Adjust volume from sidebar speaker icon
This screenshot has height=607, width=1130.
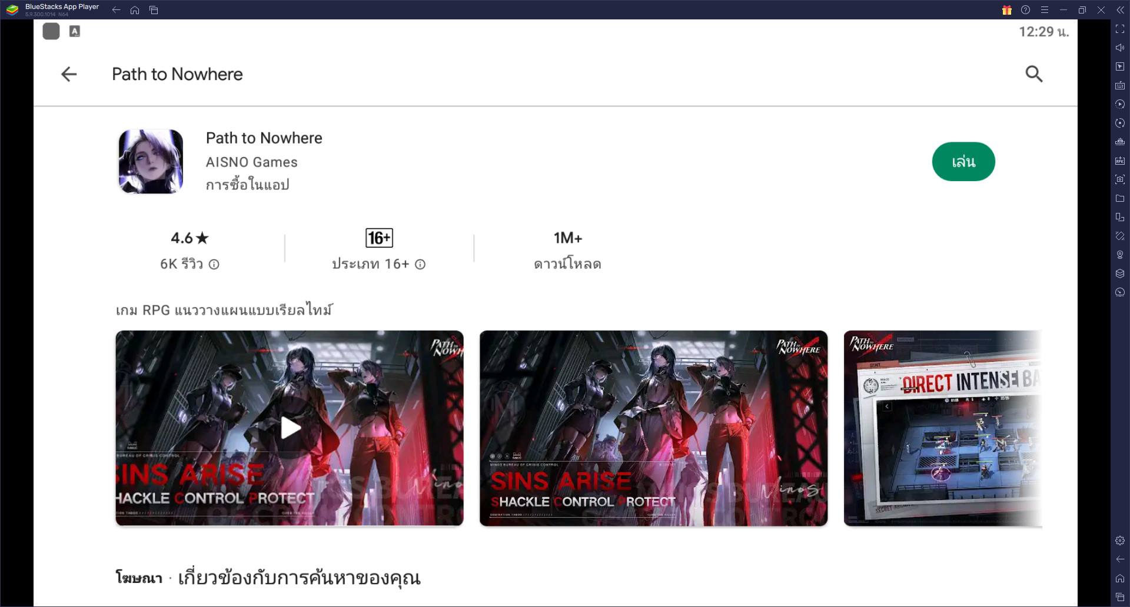click(1120, 48)
